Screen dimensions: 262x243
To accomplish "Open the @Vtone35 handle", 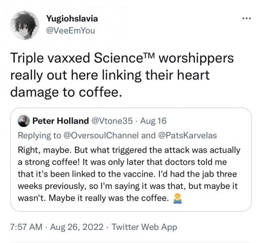I will pyautogui.click(x=112, y=121).
